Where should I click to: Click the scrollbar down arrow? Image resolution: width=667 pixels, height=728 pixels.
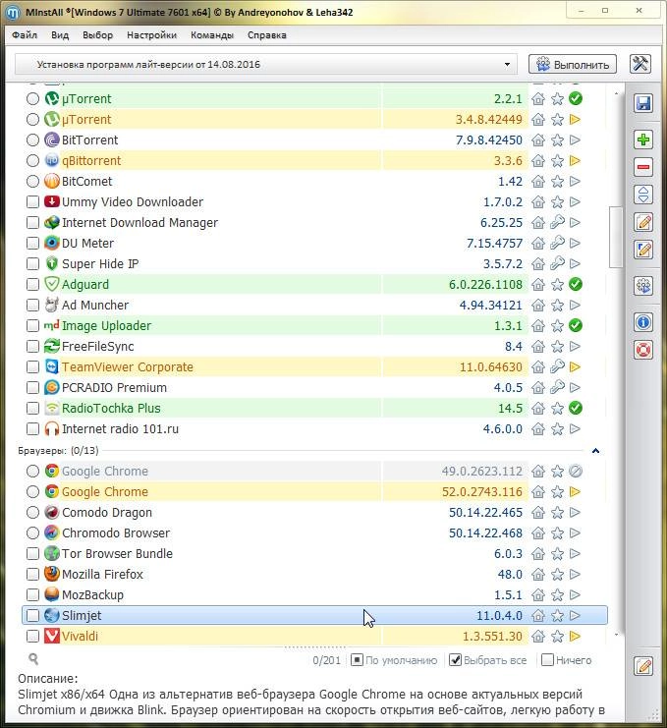(x=616, y=635)
